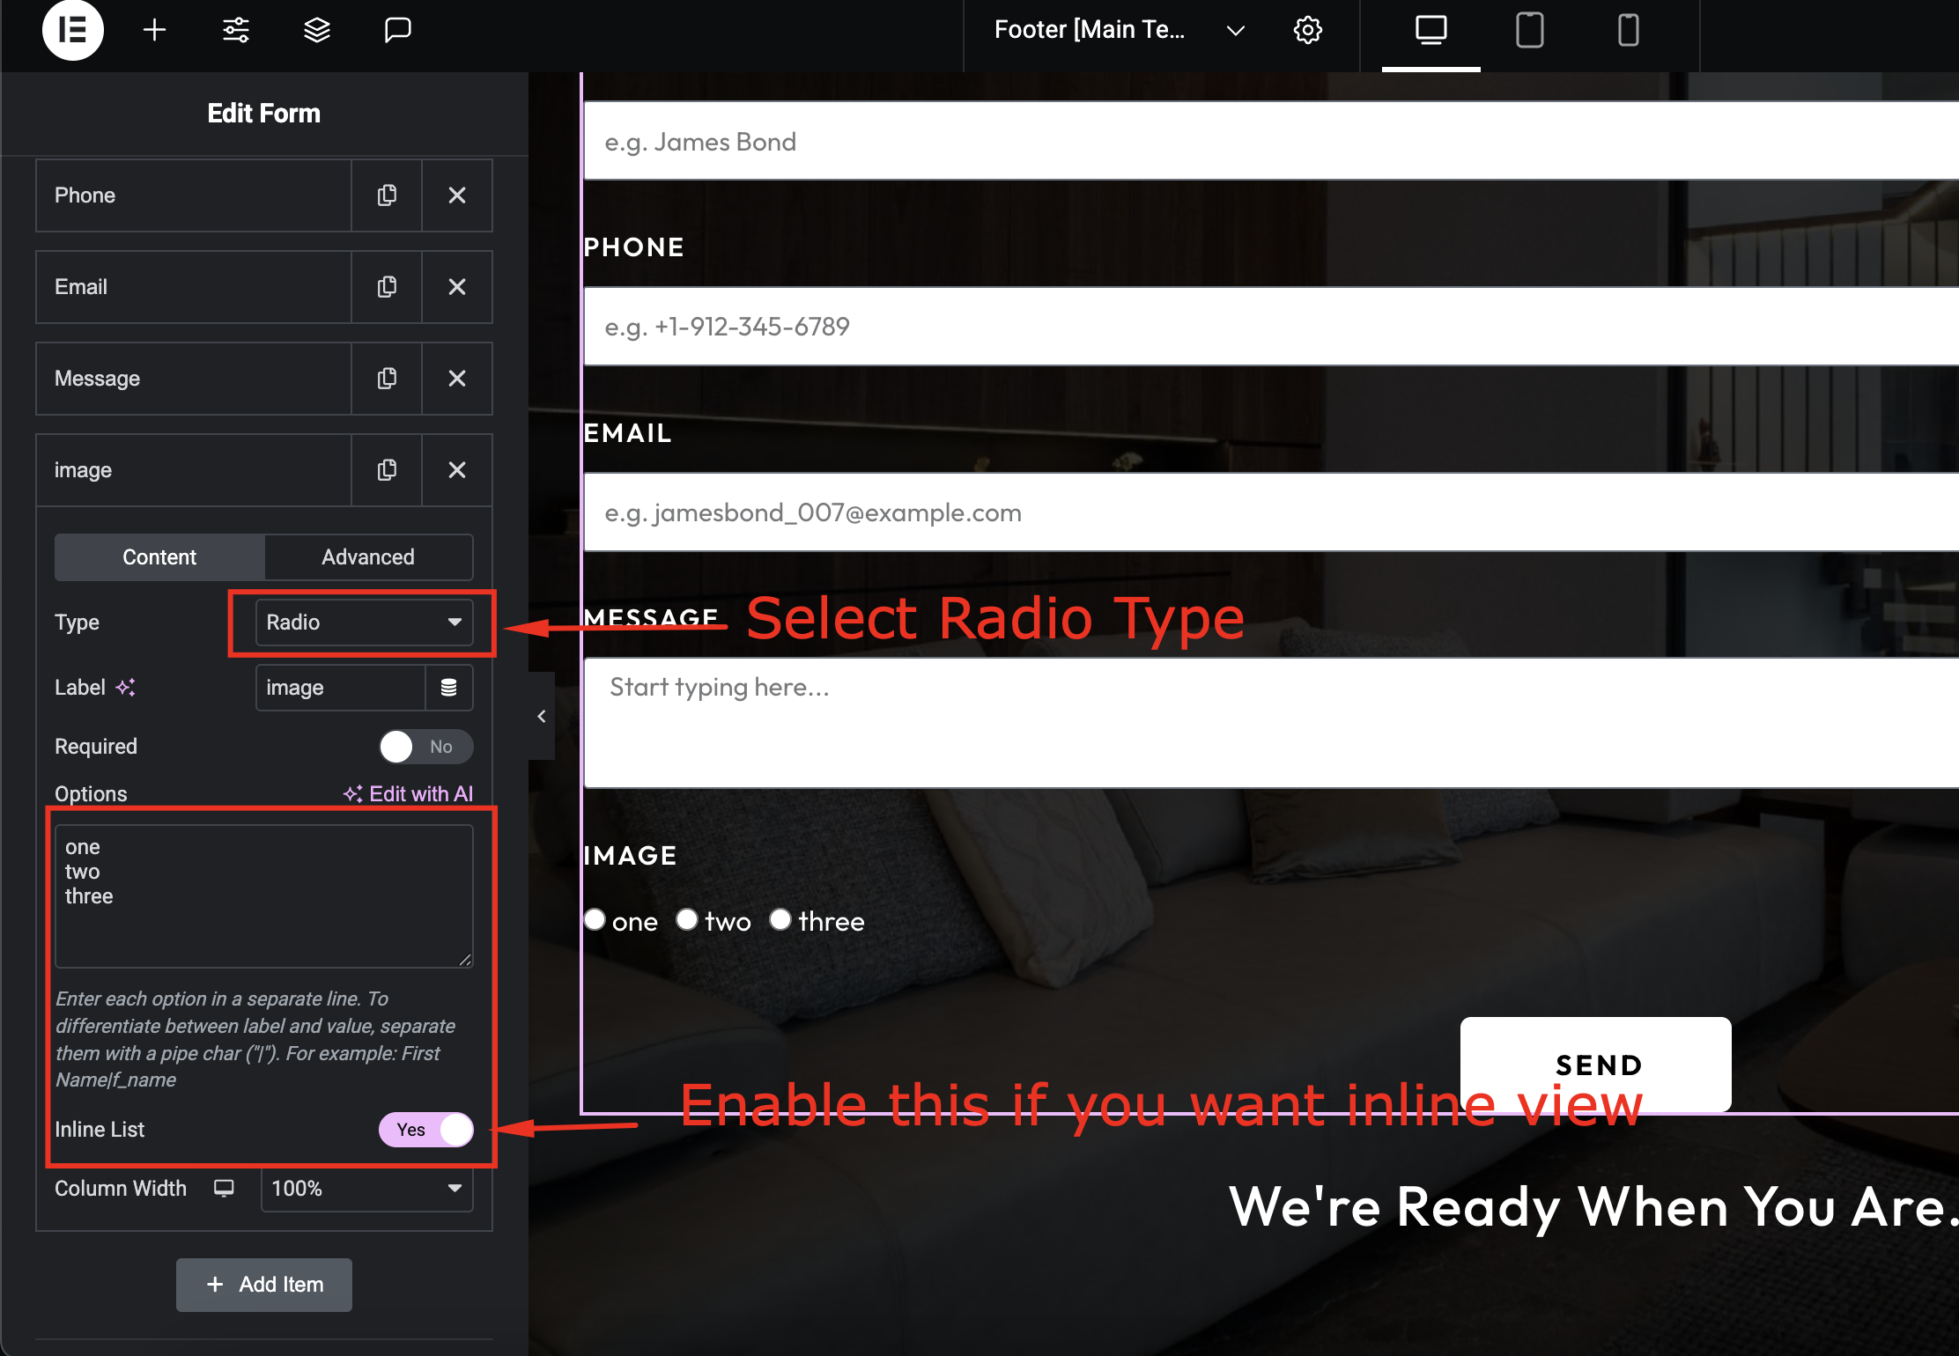Click the Footer [Main Te... title
1959x1356 pixels.
coord(1090,30)
